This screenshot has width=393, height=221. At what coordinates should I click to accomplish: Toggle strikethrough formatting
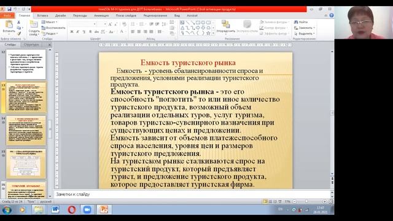(x=96, y=31)
